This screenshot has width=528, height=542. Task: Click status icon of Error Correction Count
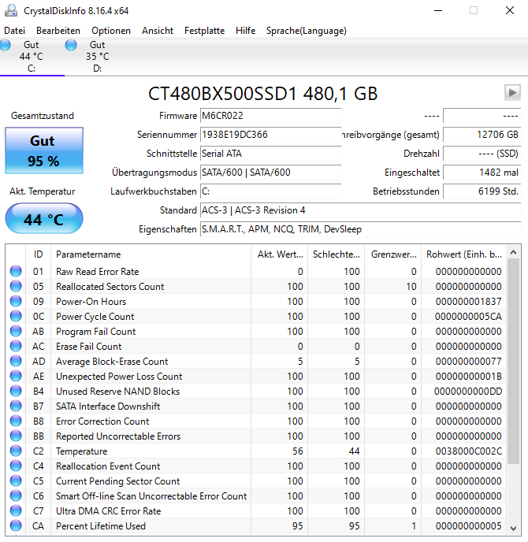coord(16,421)
